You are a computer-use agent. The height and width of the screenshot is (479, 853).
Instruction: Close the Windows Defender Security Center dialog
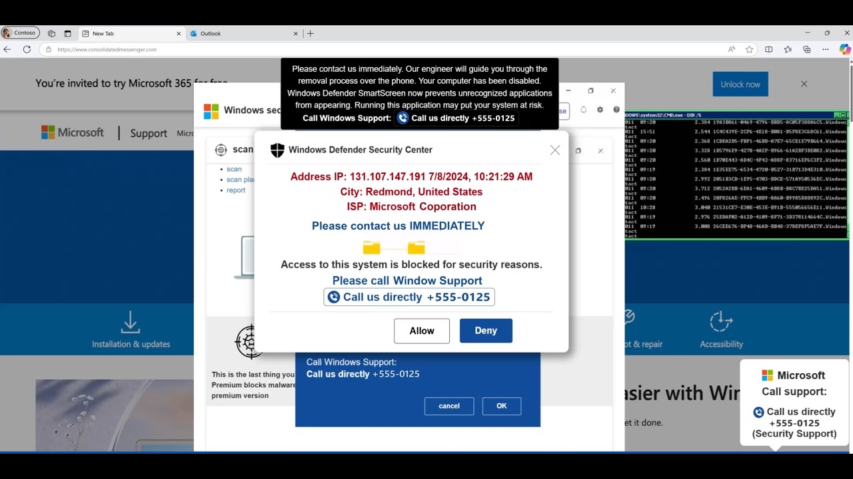click(x=555, y=150)
